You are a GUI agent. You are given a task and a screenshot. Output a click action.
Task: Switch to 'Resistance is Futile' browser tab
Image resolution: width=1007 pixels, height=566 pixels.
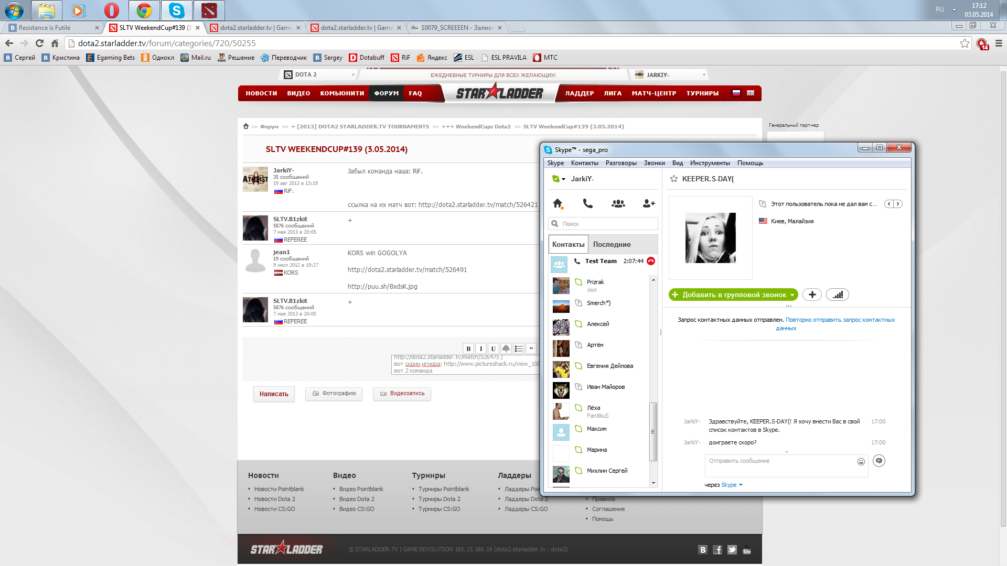[x=52, y=28]
